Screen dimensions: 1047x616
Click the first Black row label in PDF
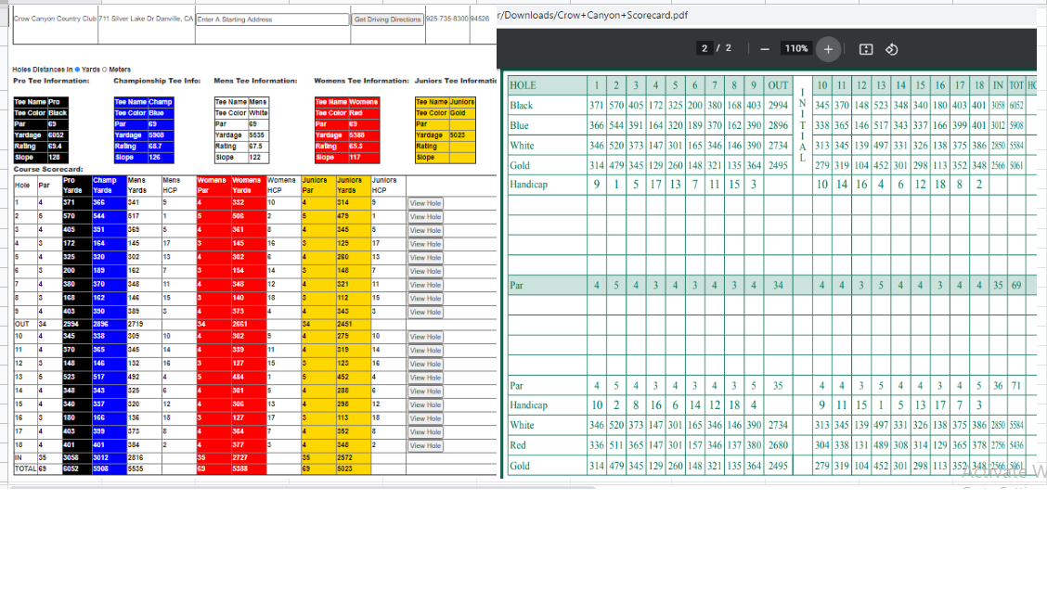point(522,106)
